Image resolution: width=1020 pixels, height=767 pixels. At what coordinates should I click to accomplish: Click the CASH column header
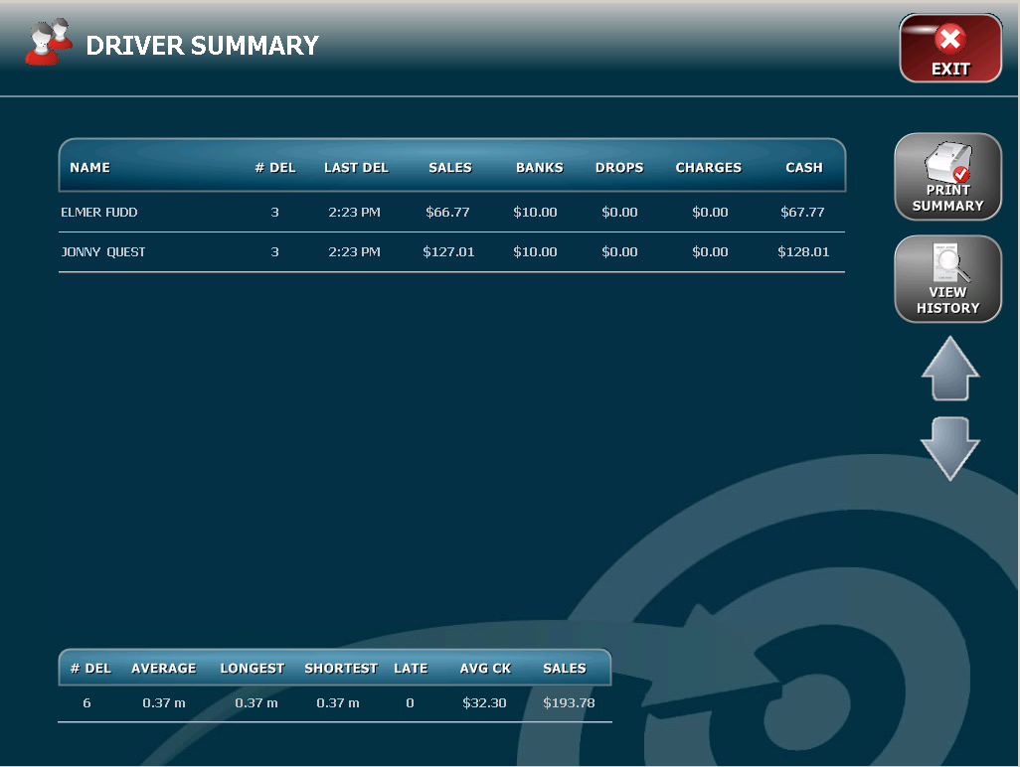[803, 167]
